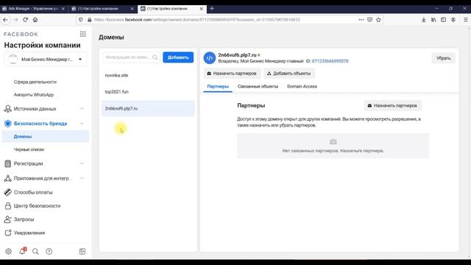471x265 pixels.
Task: Open the Facebook apps grid menu
Action: click(83, 34)
